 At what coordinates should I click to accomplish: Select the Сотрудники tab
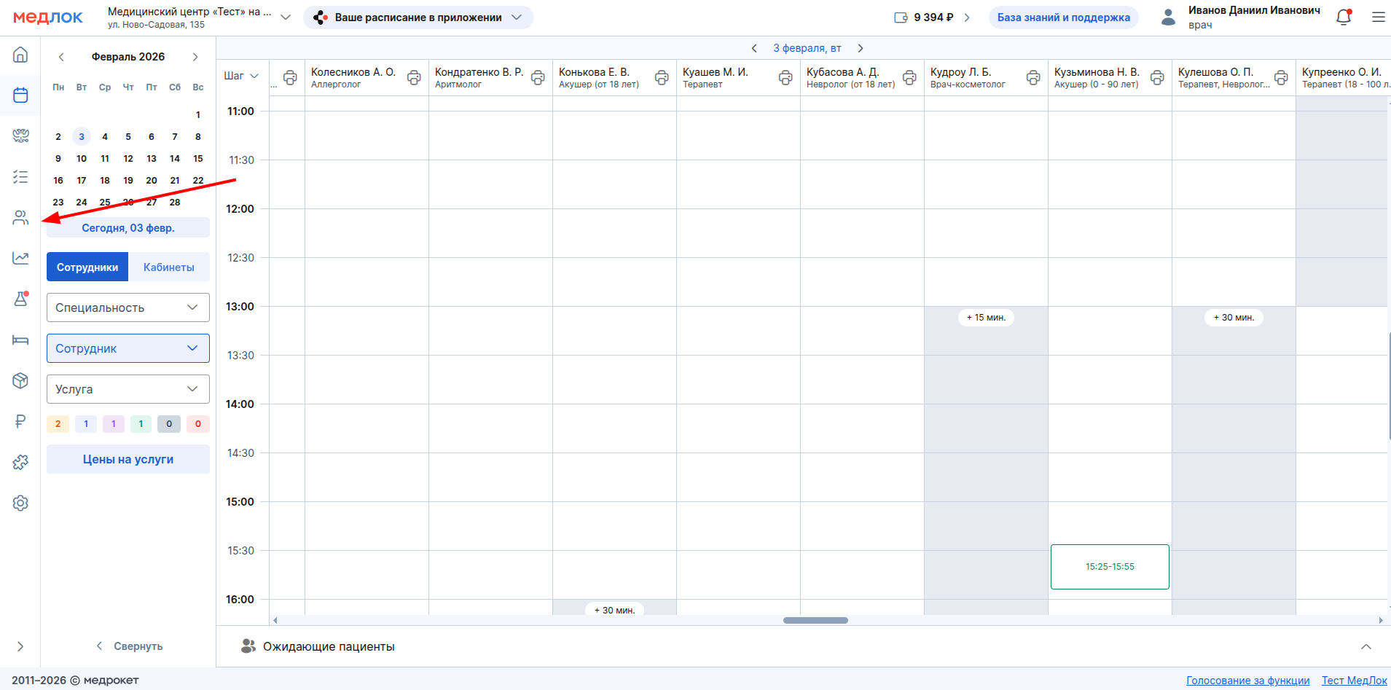[x=87, y=267]
